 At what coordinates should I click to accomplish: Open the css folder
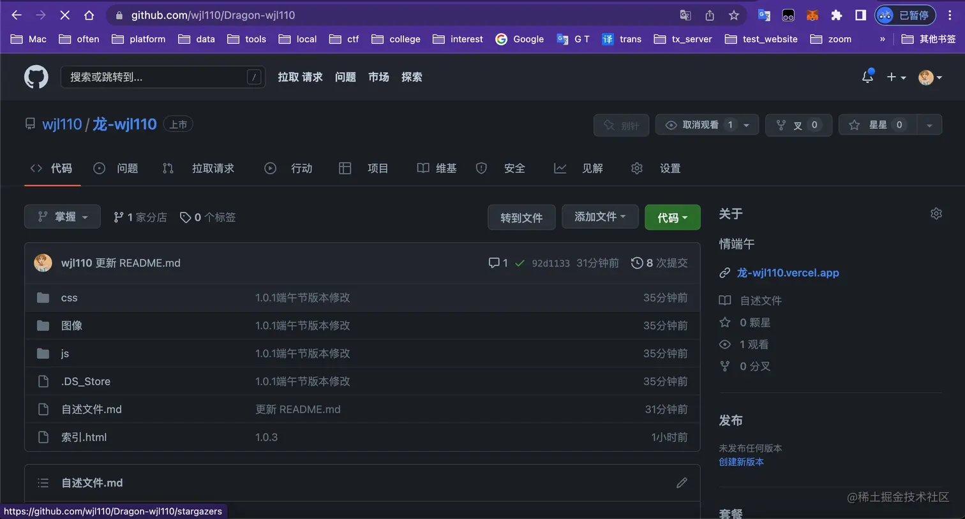(69, 298)
